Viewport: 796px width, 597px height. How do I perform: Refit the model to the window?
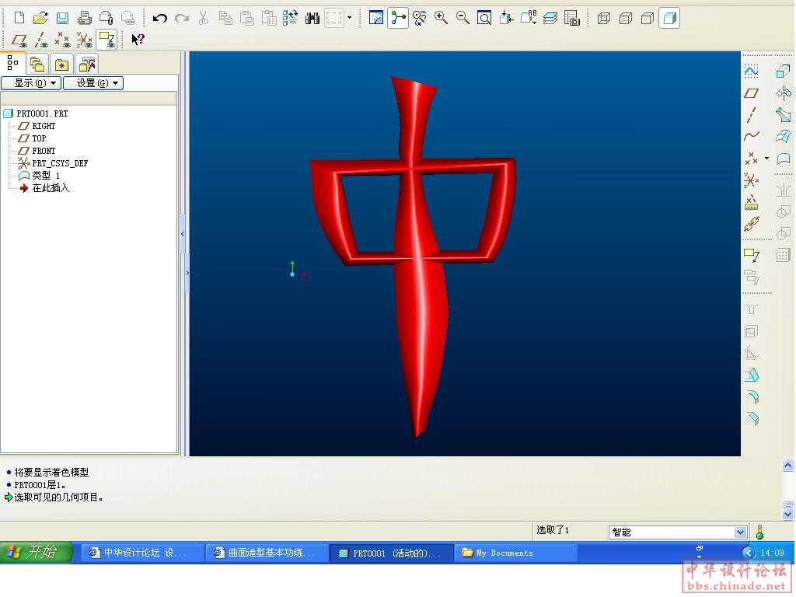484,19
